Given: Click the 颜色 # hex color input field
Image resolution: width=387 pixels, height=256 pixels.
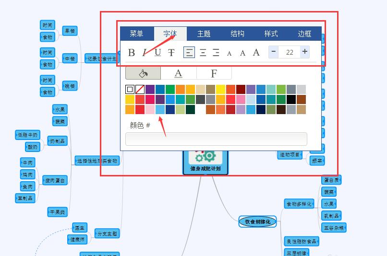Looking at the screenshot, I should pos(216,139).
